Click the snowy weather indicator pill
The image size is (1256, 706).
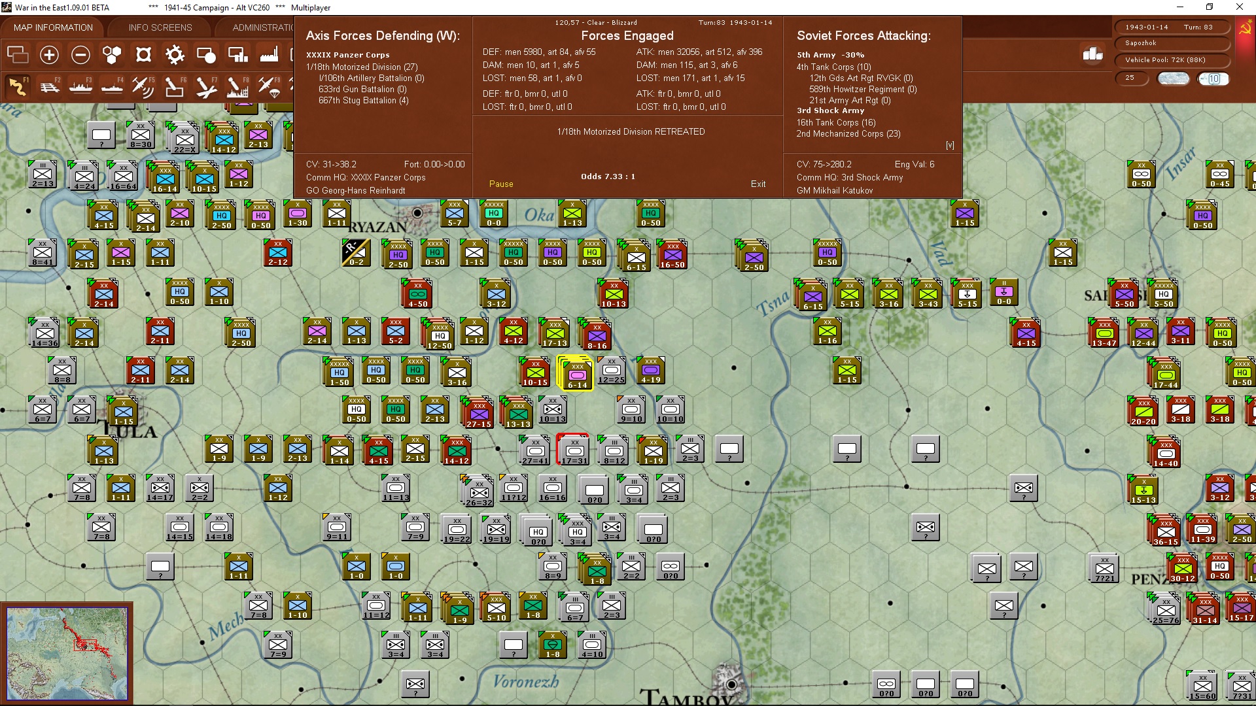coord(1174,78)
